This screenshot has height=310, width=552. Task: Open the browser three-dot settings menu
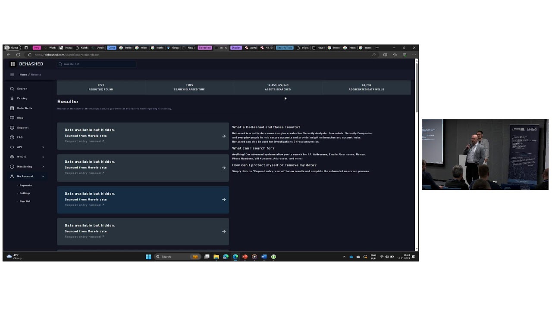click(414, 55)
